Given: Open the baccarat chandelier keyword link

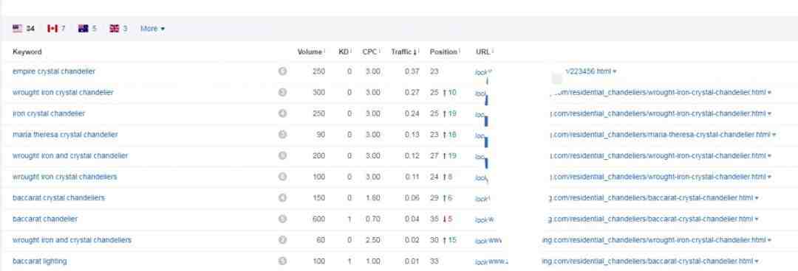Looking at the screenshot, I should tap(45, 219).
